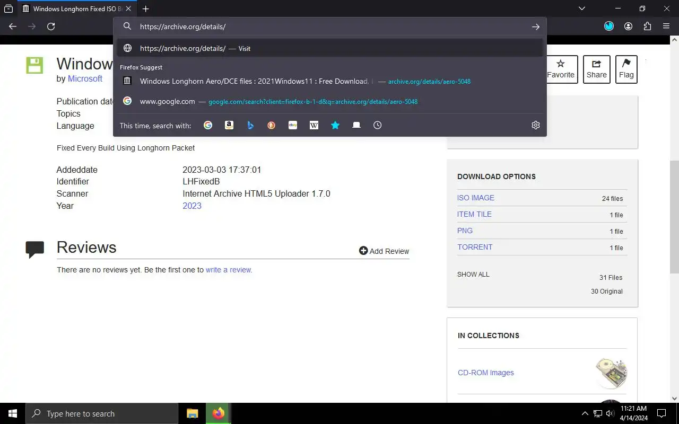Search this time with Bing icon

[x=250, y=125]
